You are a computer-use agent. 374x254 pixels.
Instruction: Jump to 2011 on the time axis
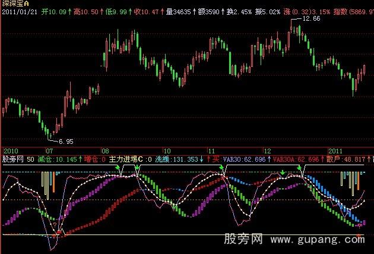(335, 151)
